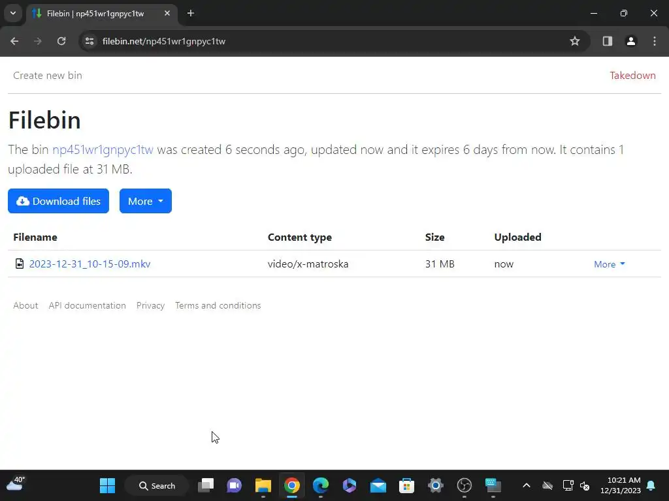Expand the More menu in the file row
669x501 pixels.
[x=610, y=264]
